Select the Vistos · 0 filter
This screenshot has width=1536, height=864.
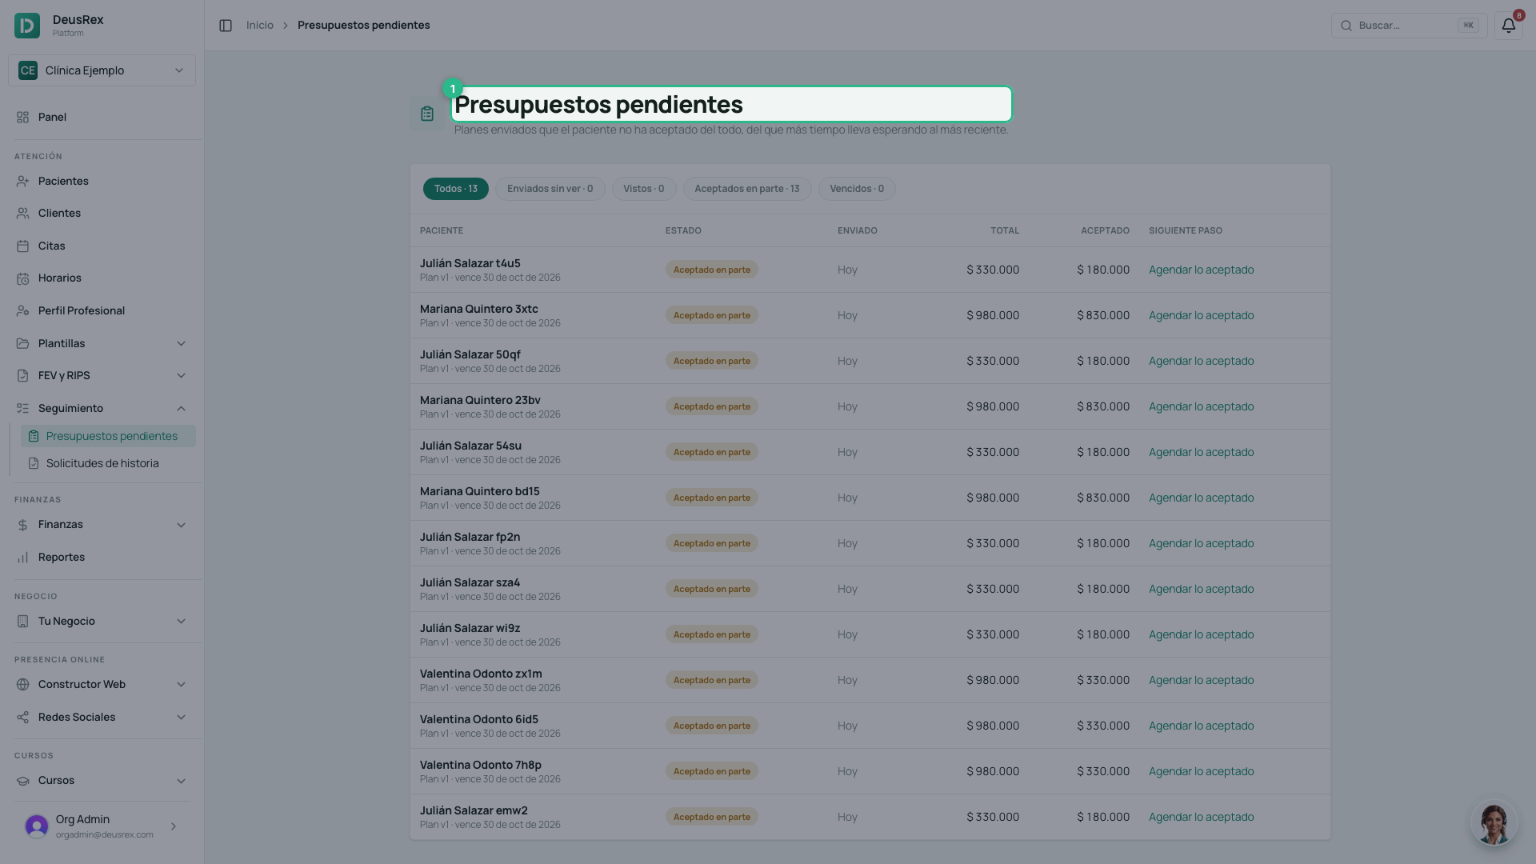[644, 189]
